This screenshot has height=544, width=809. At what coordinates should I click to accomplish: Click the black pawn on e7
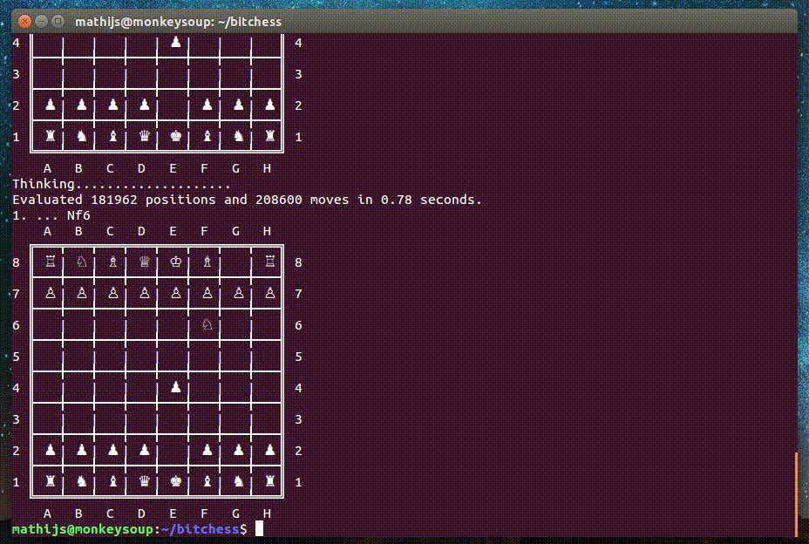click(176, 293)
